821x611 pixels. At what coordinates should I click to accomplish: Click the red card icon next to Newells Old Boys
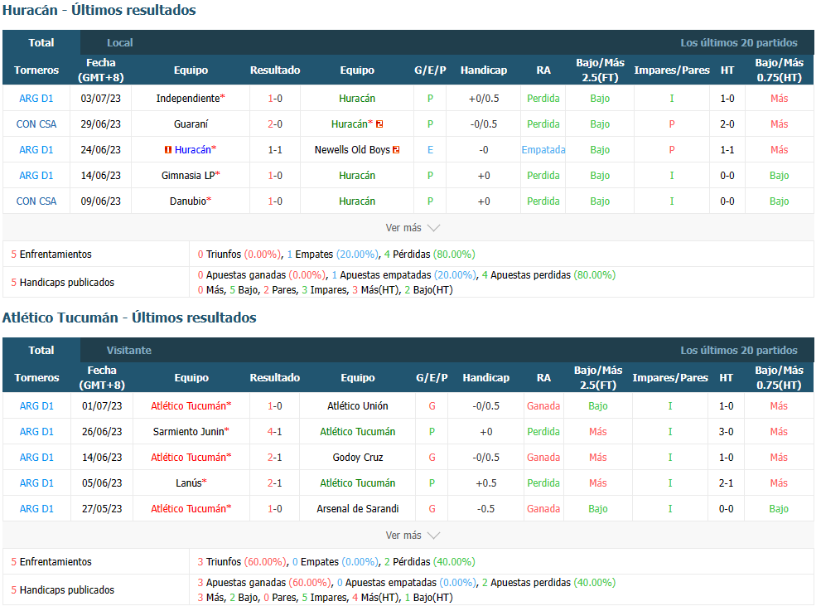coord(396,150)
